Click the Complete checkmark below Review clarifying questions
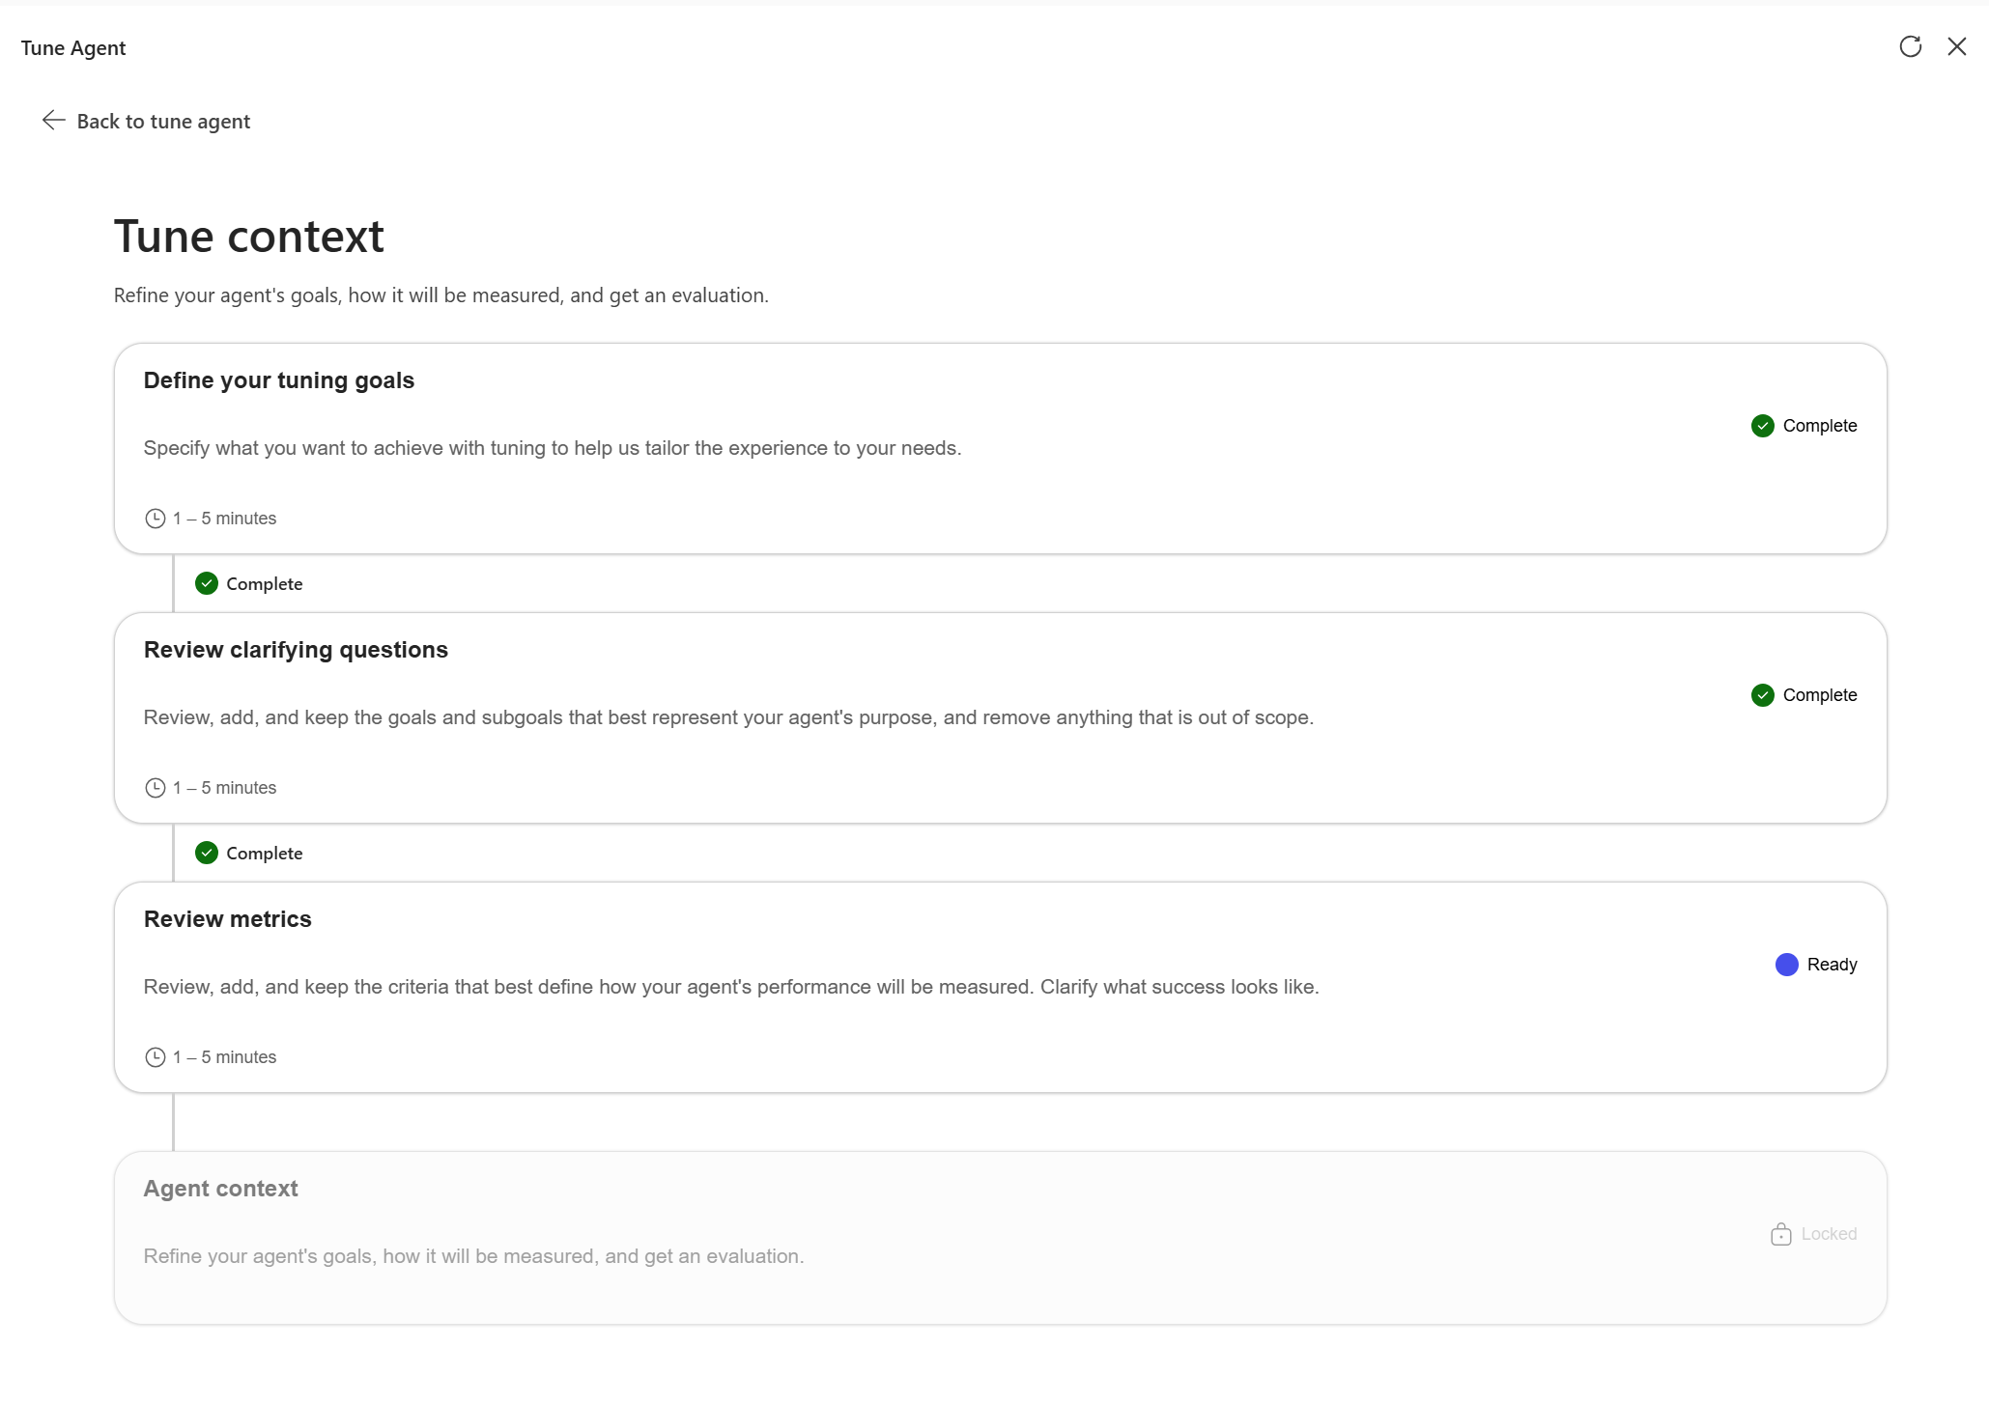This screenshot has height=1403, width=1989. tap(207, 853)
